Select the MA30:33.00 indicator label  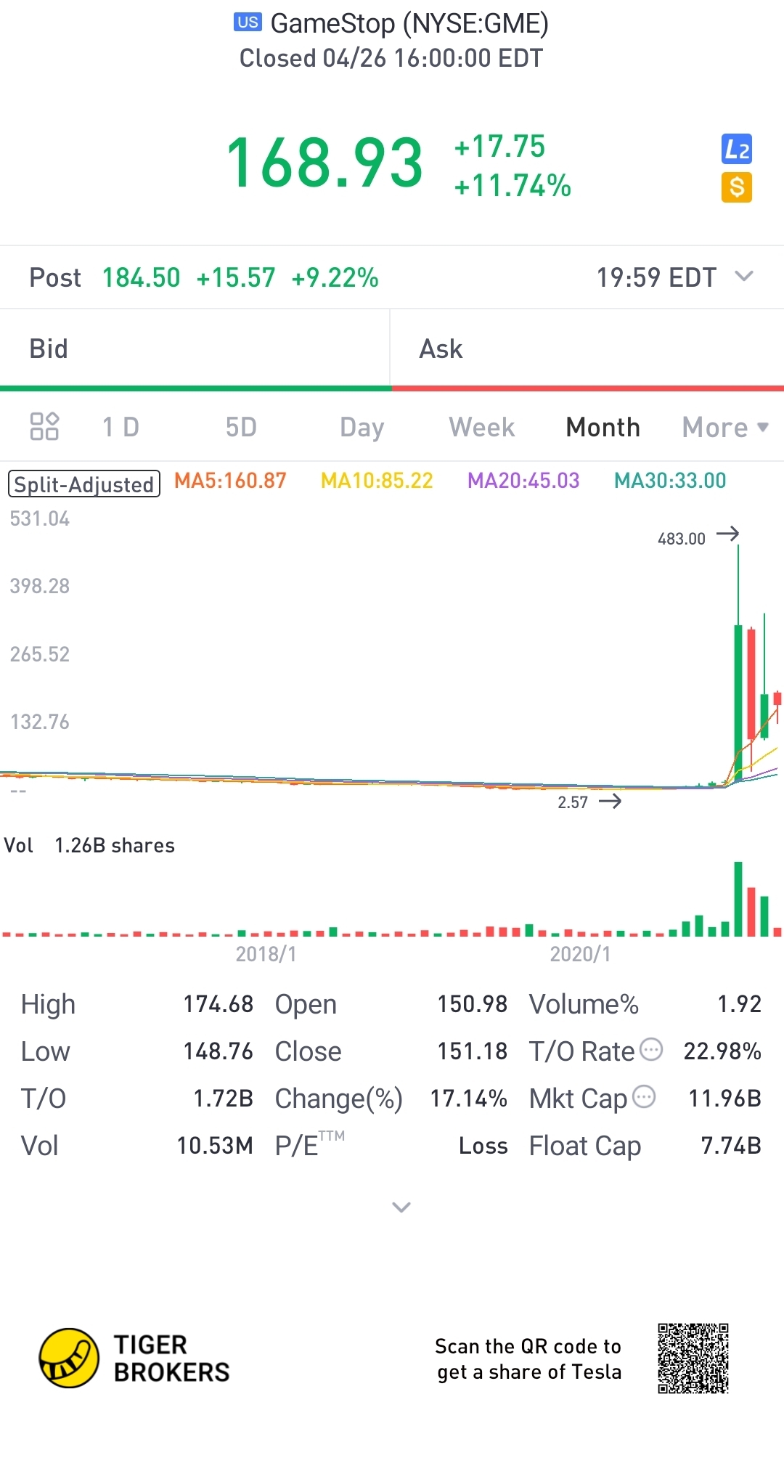coord(670,481)
